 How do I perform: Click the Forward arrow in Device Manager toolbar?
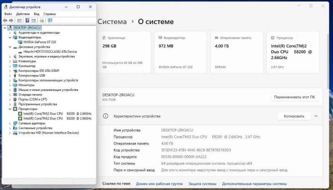click(11, 20)
